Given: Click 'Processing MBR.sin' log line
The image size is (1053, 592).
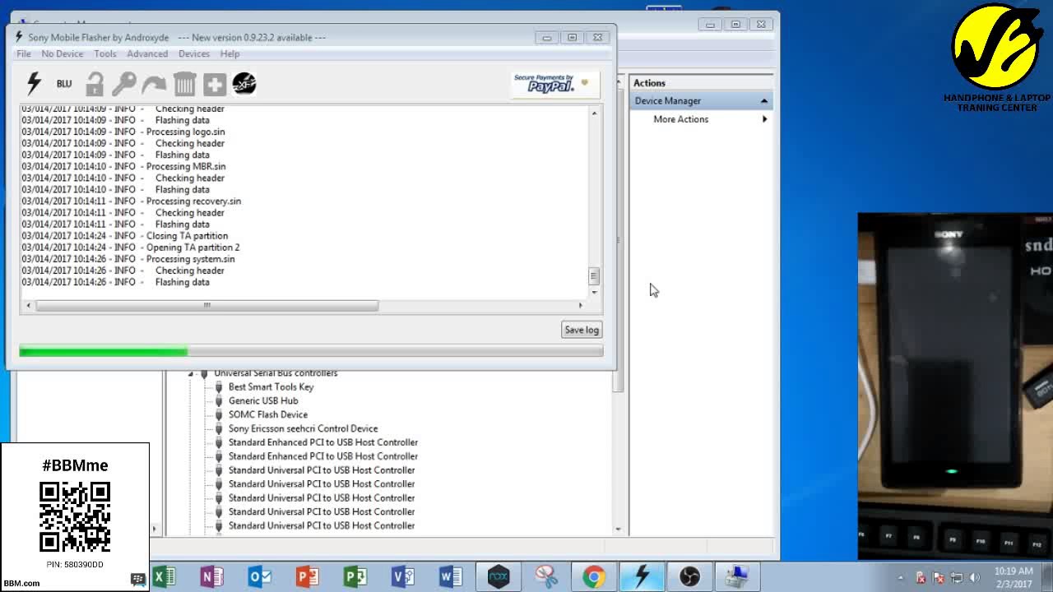Looking at the screenshot, I should [x=186, y=166].
